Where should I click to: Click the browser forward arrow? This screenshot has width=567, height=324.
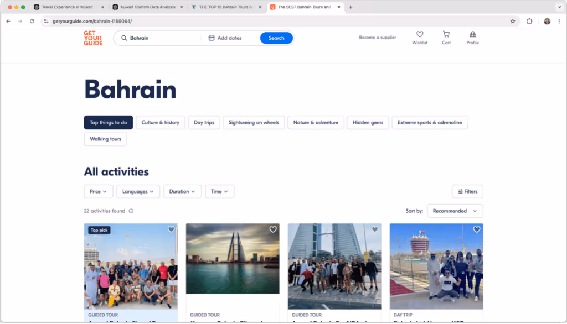coord(20,22)
